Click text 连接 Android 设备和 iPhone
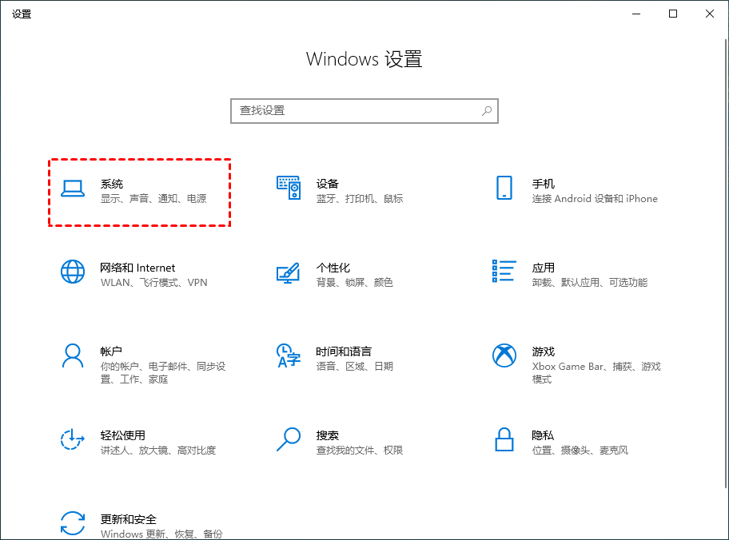This screenshot has height=540, width=729. 595,199
